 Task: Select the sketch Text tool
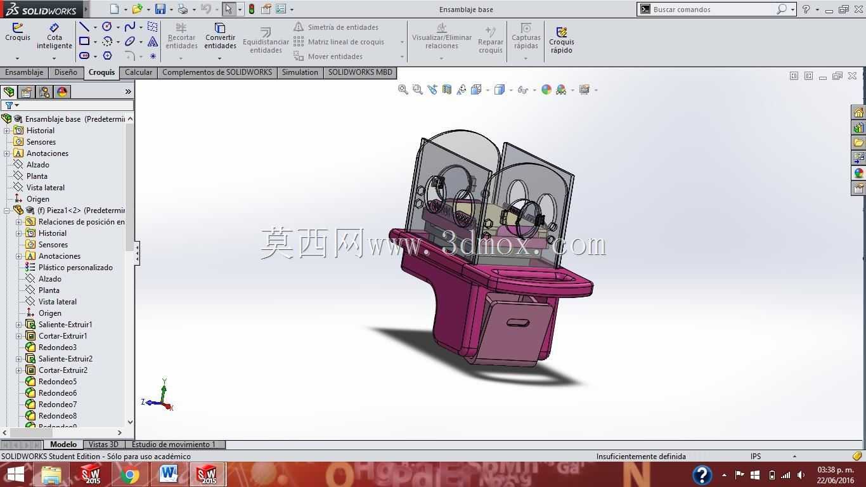click(x=153, y=41)
